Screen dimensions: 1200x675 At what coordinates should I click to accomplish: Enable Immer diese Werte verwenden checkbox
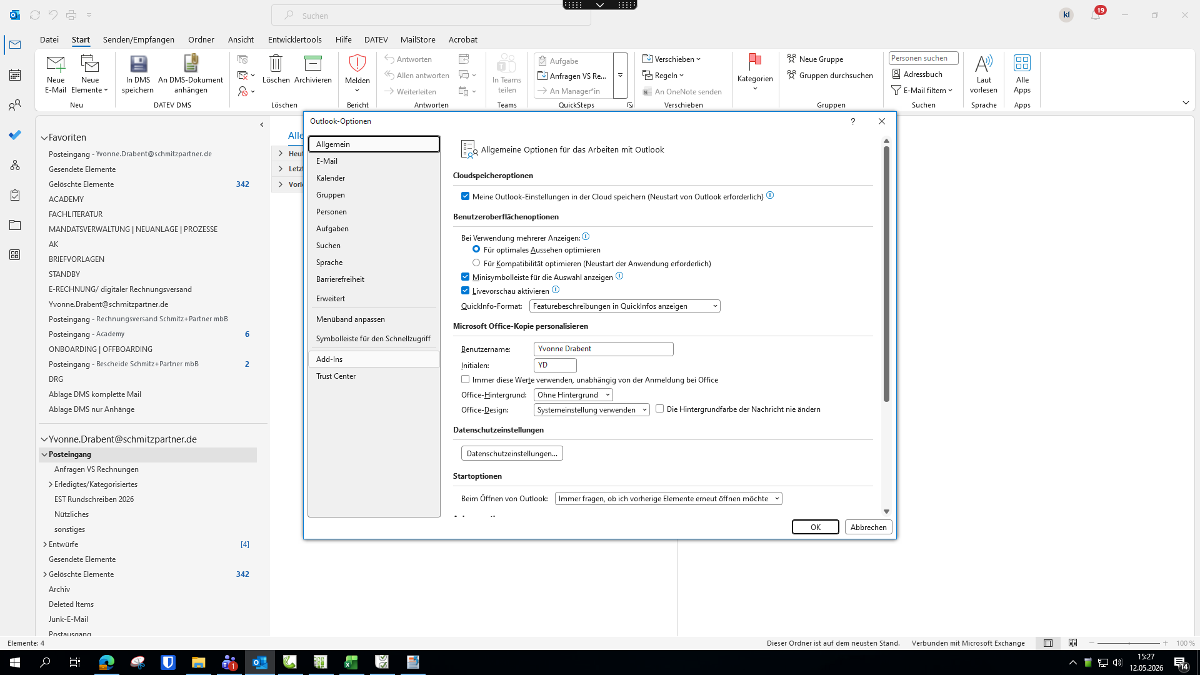pos(465,379)
